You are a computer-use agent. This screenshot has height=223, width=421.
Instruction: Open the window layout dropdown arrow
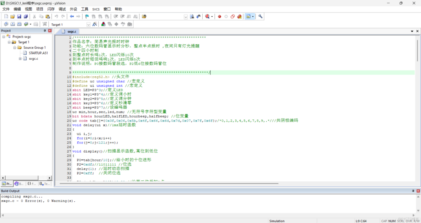[253, 17]
